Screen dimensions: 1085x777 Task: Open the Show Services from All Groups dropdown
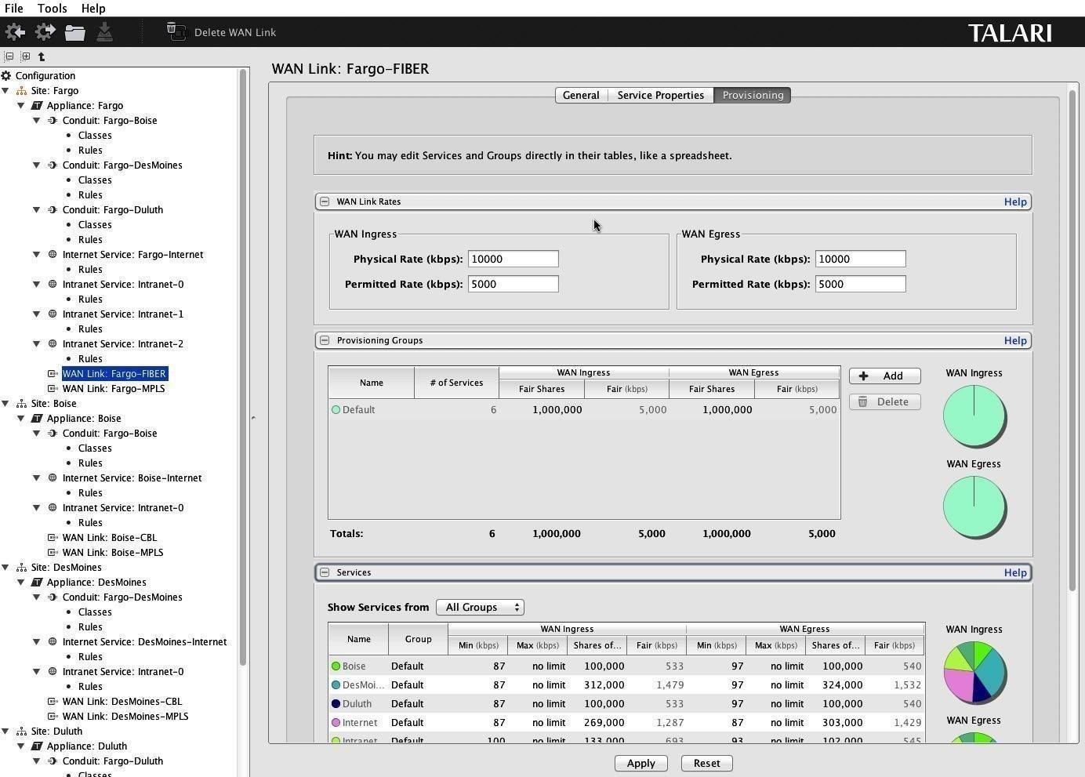point(480,608)
